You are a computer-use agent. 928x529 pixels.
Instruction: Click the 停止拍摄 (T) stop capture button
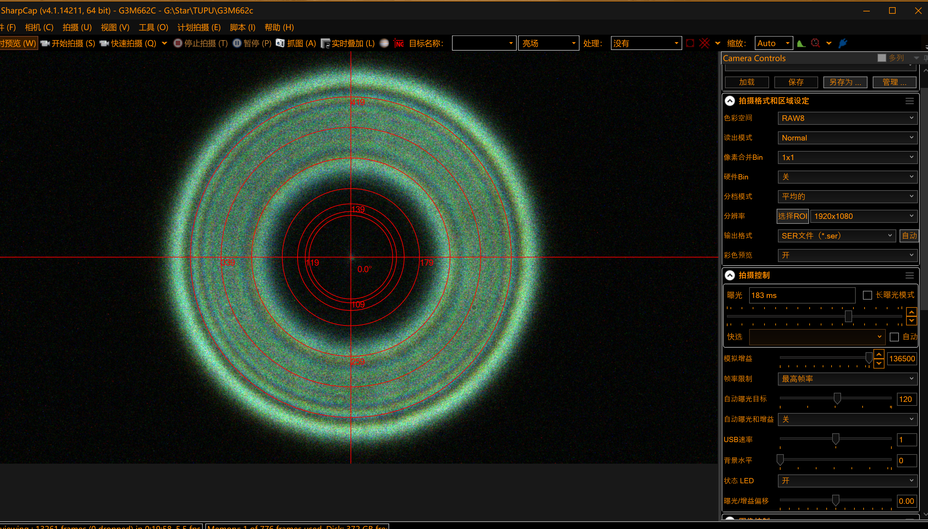[x=200, y=43]
